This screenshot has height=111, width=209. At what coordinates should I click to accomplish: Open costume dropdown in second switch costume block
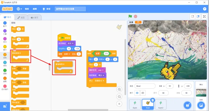click(101, 75)
